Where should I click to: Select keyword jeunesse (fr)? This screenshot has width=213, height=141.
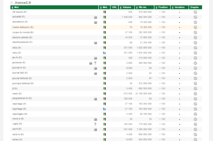(19, 63)
